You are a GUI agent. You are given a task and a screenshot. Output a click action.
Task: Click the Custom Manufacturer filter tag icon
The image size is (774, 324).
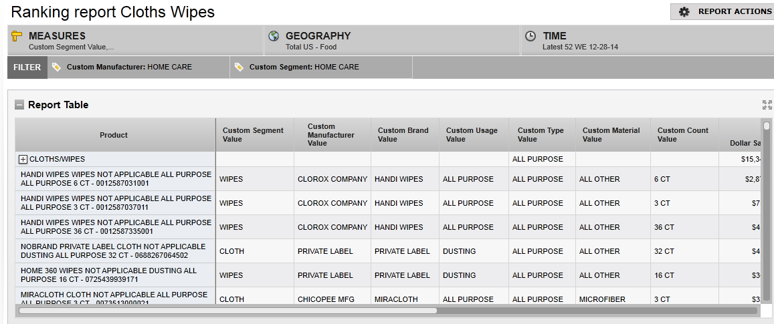(57, 67)
